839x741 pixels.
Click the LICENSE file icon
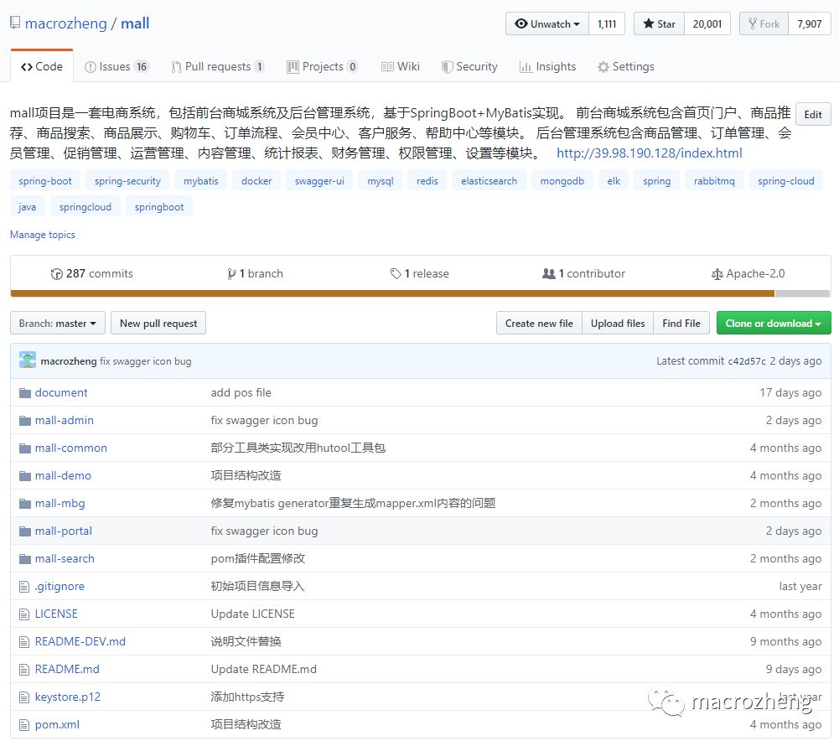tap(24, 614)
